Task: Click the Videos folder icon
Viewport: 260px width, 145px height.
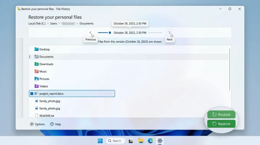Action: (37, 86)
